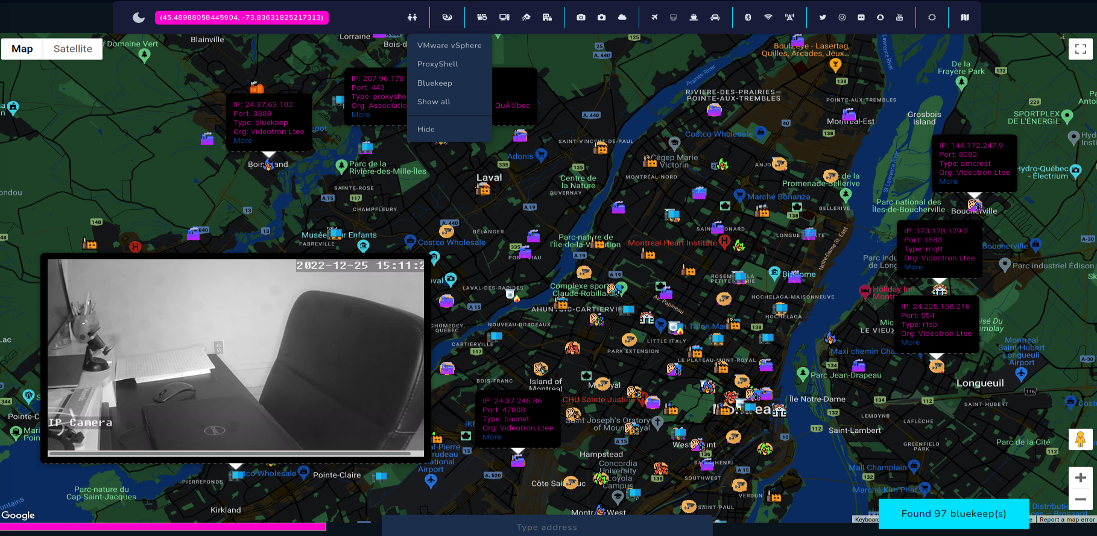Screen dimensions: 1097x536
Task: Click the Instagram icon
Action: point(842,17)
